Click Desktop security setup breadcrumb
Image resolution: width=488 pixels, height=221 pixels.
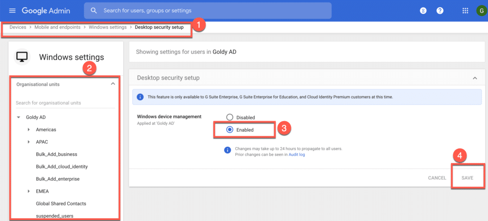(x=159, y=27)
